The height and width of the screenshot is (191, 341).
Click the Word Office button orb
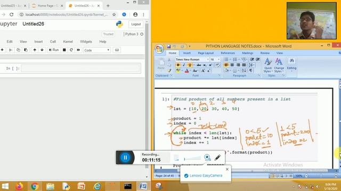[x=159, y=49]
